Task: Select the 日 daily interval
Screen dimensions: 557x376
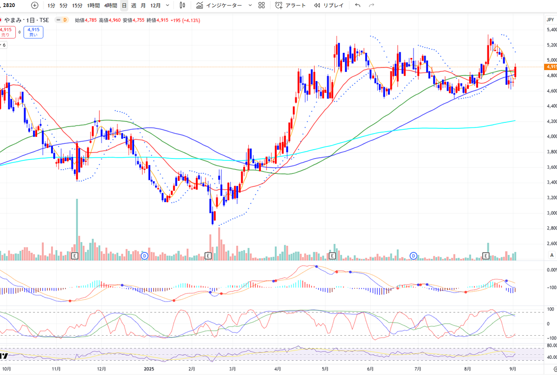Action: [124, 6]
